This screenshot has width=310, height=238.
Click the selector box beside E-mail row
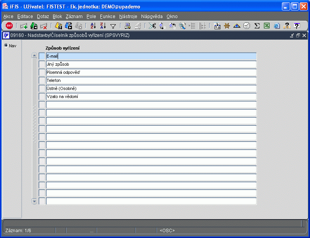click(42, 56)
